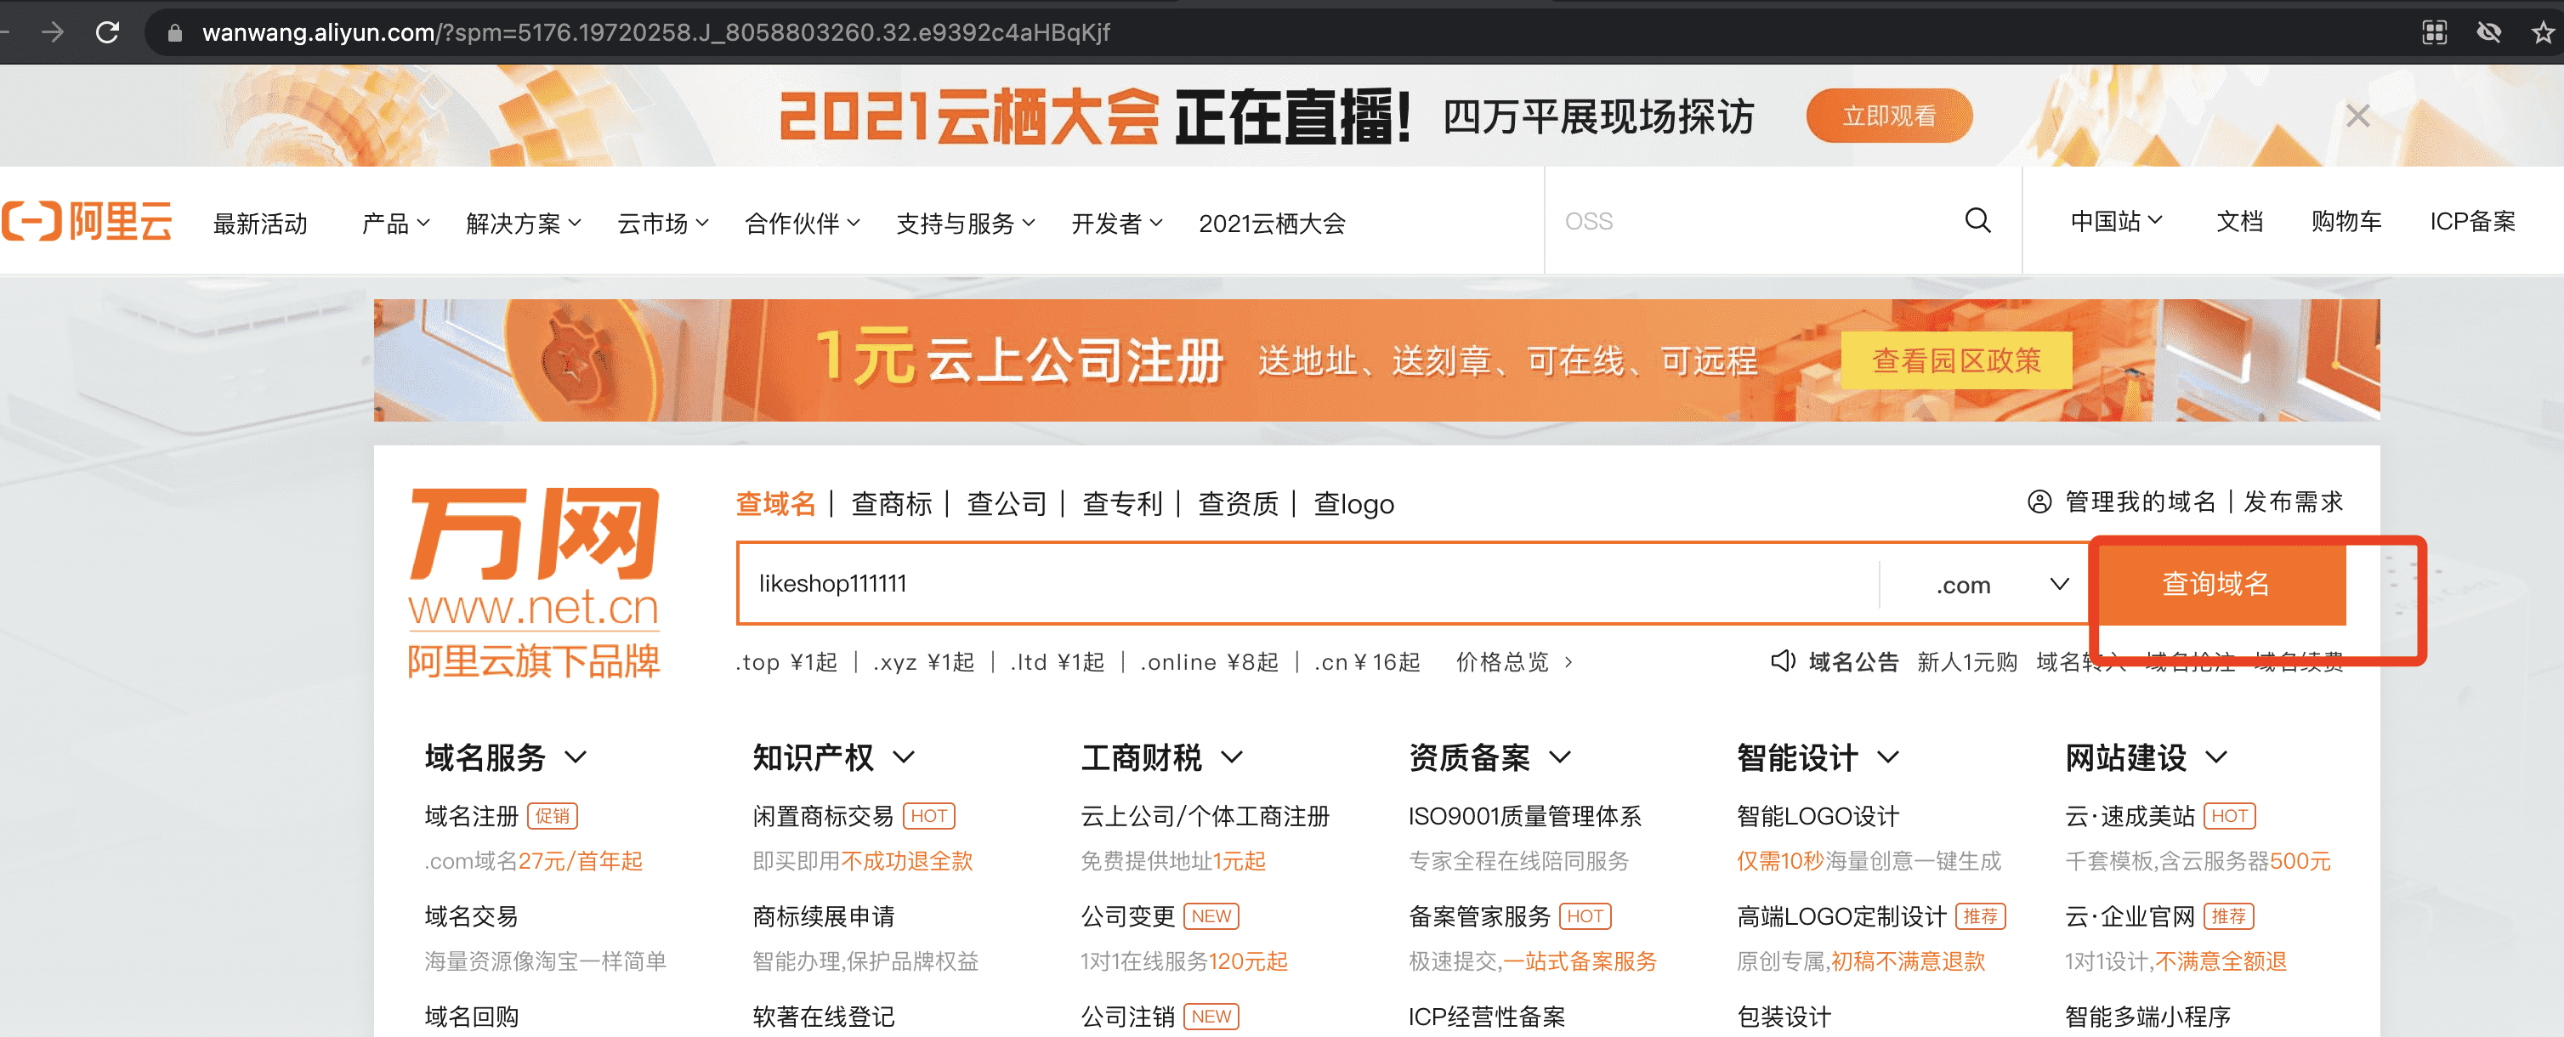
Task: Click the Aliyun 阿里云 logo
Action: (88, 221)
